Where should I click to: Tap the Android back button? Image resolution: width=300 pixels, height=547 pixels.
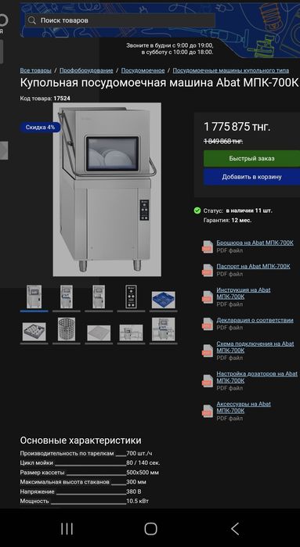[x=235, y=529]
